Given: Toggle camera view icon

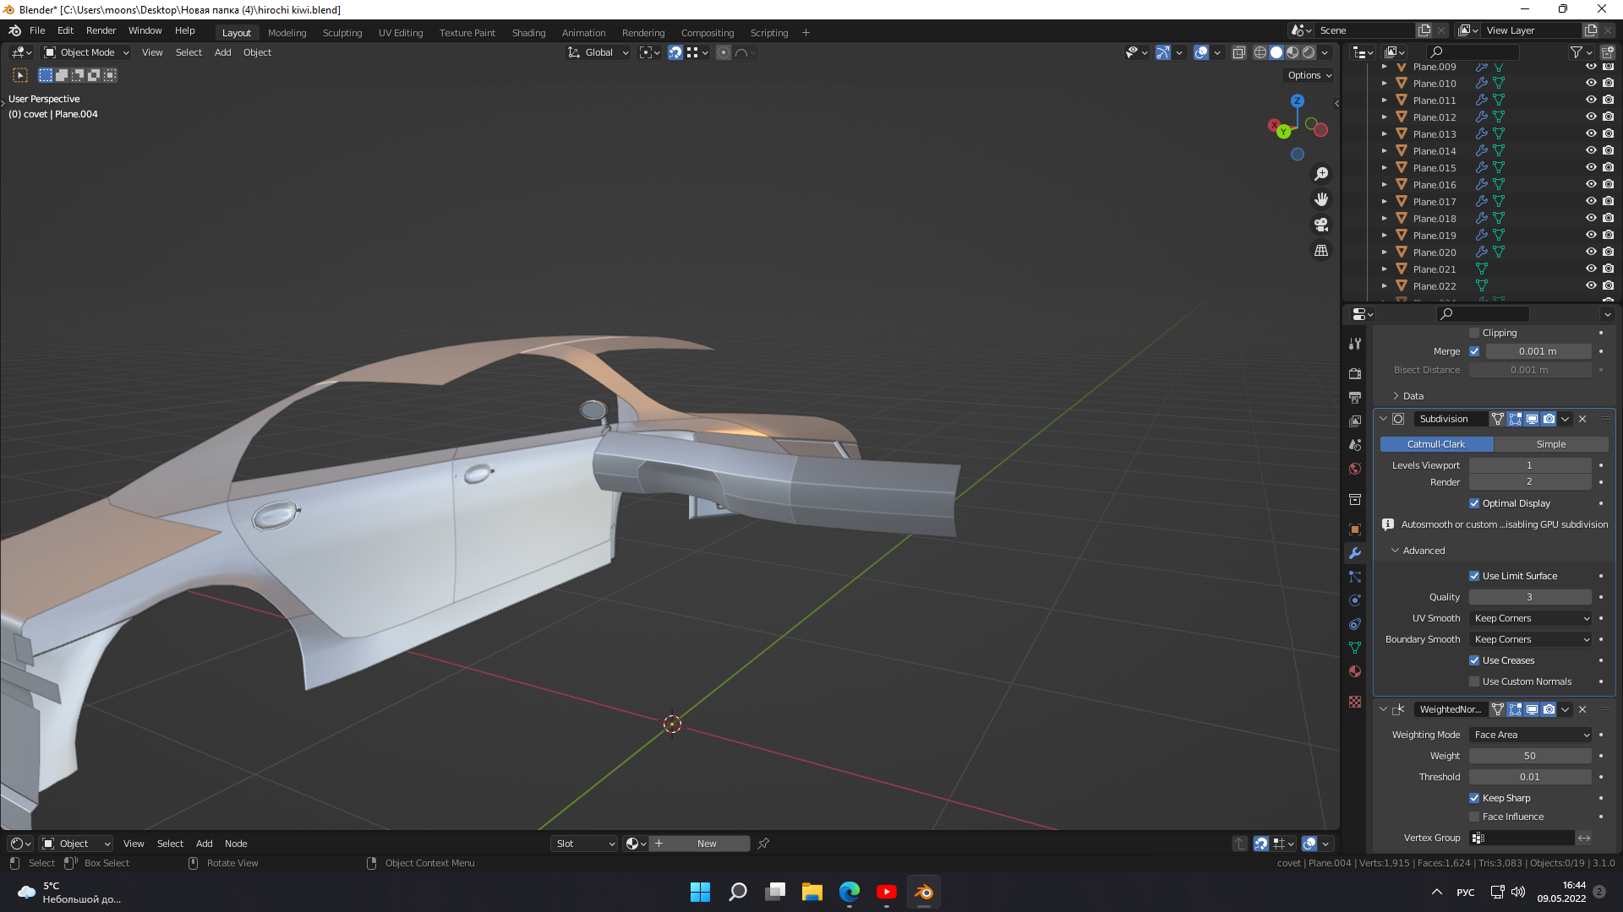Looking at the screenshot, I should [1321, 225].
